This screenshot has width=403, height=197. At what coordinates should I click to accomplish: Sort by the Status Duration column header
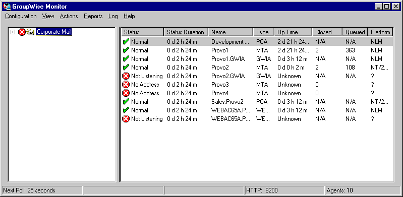[186, 32]
